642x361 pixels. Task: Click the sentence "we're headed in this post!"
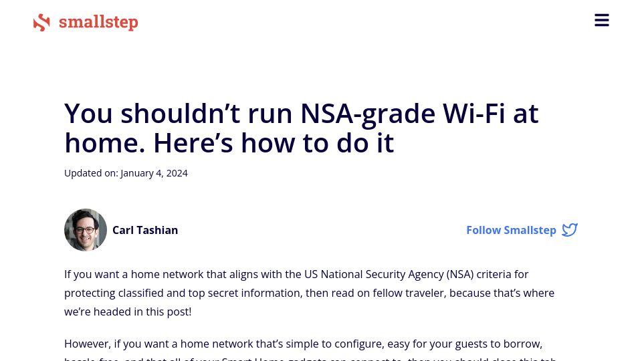tap(128, 312)
